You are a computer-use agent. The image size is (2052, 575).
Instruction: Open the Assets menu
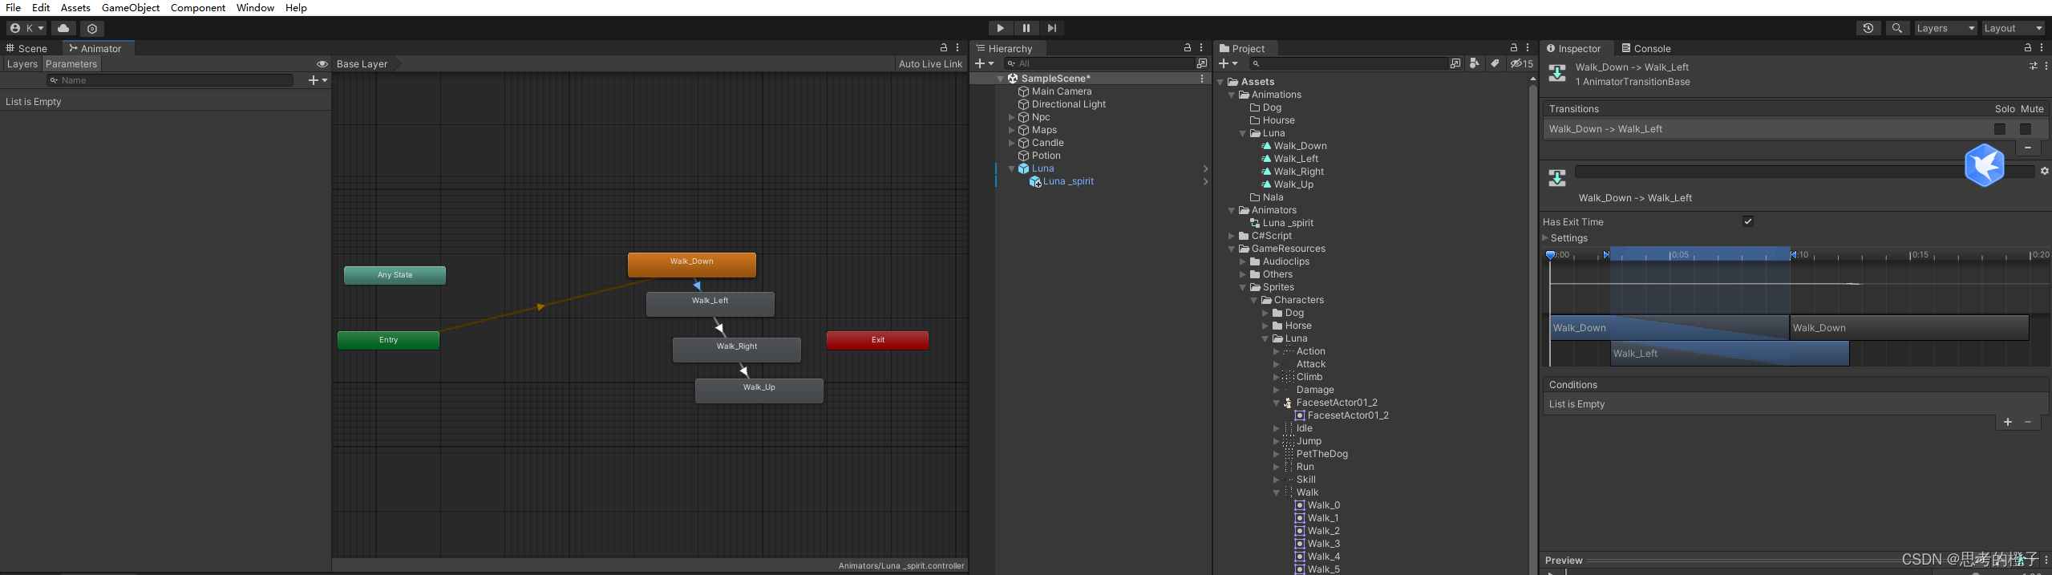(x=75, y=7)
